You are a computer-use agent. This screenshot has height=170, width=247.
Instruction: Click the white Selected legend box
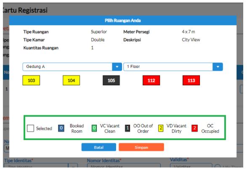click(30, 128)
